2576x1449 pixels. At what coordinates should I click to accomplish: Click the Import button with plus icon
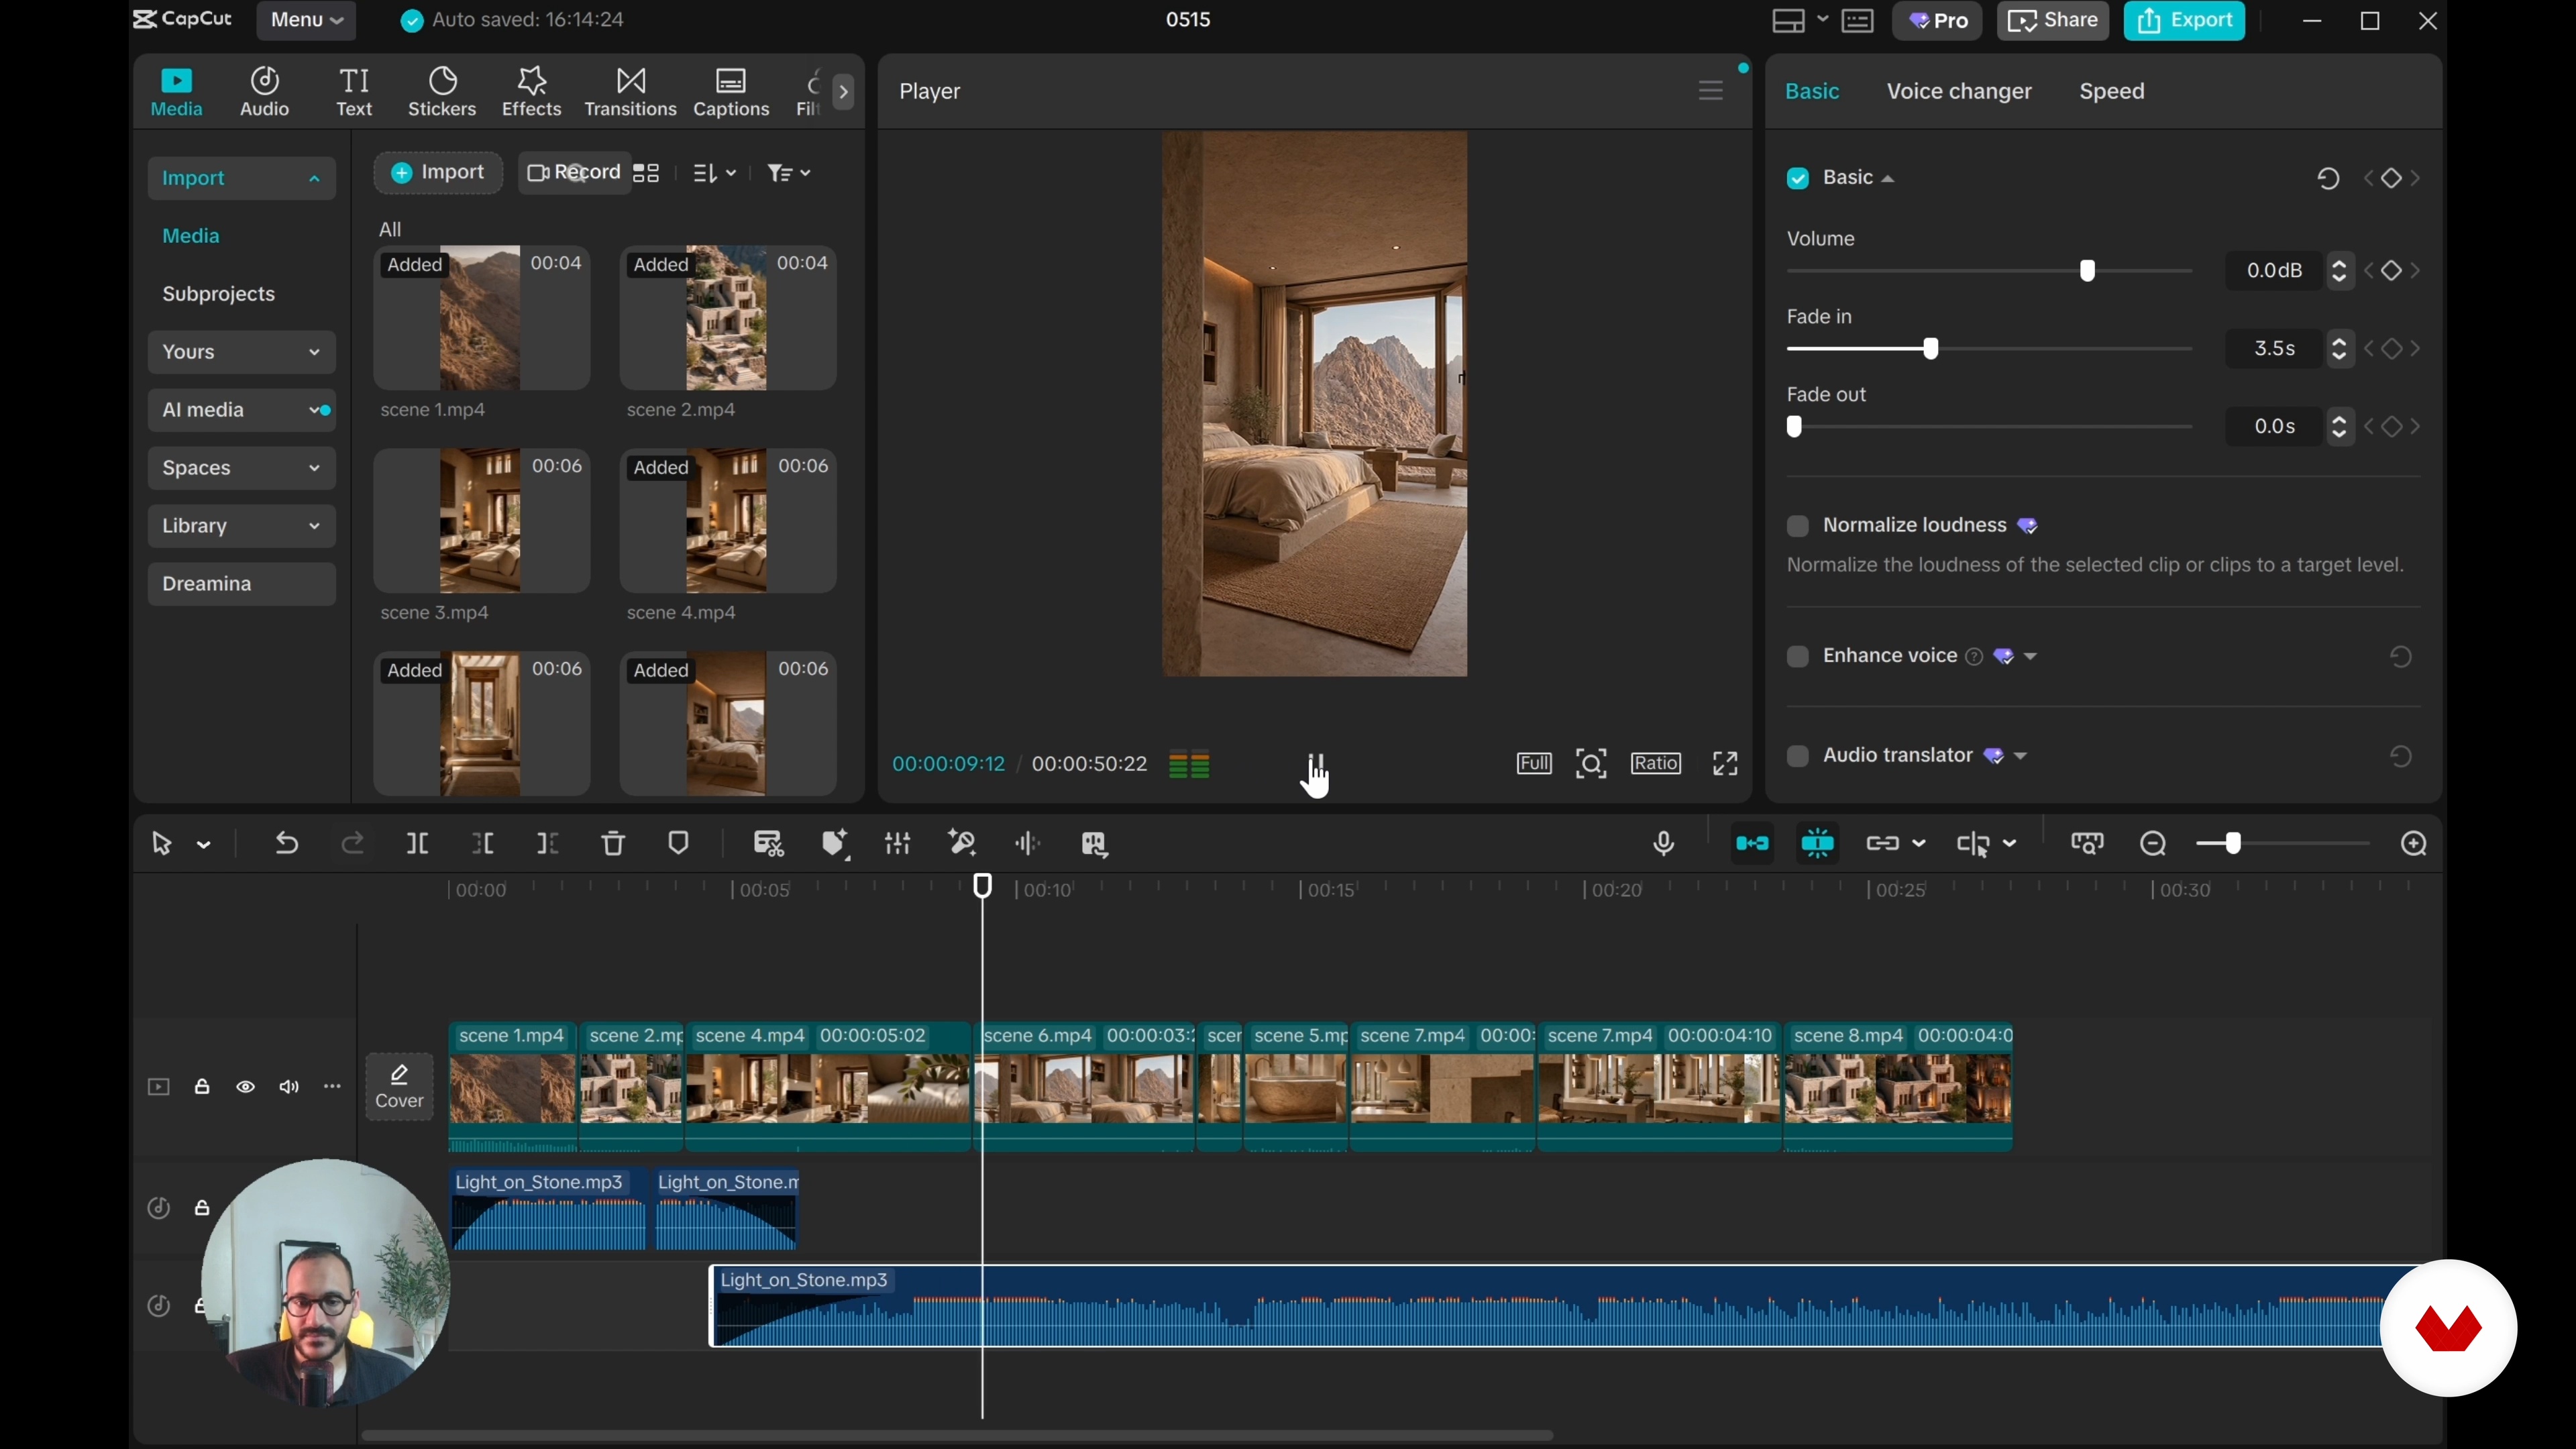(437, 173)
